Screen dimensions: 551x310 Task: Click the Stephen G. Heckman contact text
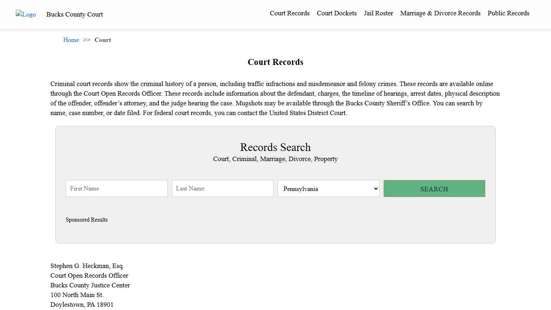click(x=87, y=266)
